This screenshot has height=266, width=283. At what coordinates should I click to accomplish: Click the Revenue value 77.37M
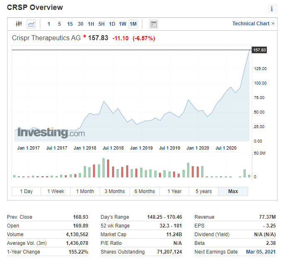point(267,217)
